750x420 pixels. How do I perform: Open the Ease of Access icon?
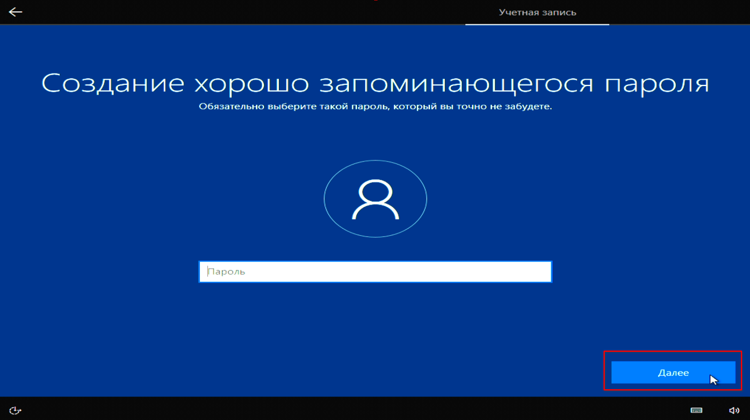coord(15,410)
